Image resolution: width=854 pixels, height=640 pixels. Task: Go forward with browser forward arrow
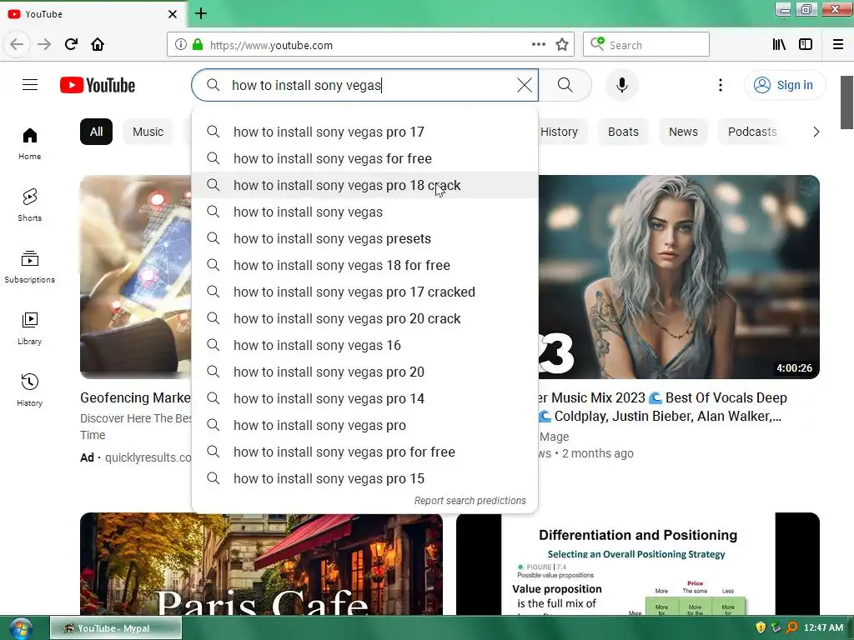(x=44, y=45)
